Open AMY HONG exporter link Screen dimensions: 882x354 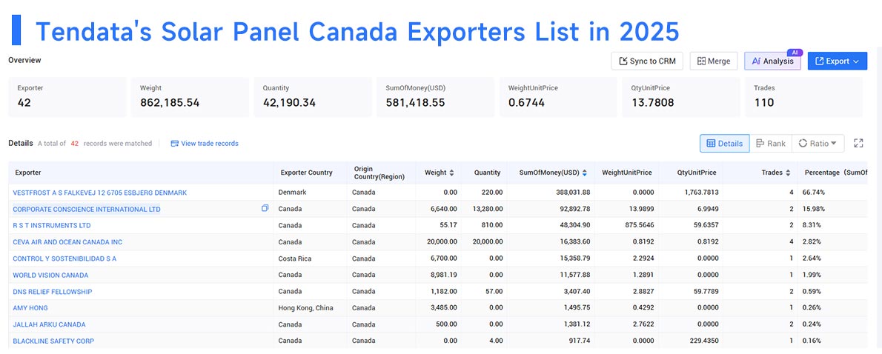30,308
